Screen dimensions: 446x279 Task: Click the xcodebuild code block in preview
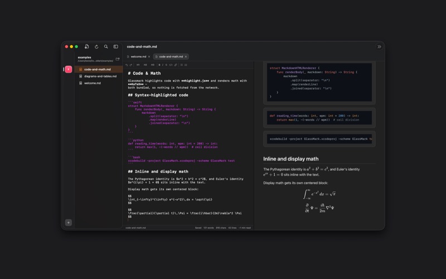pos(319,139)
